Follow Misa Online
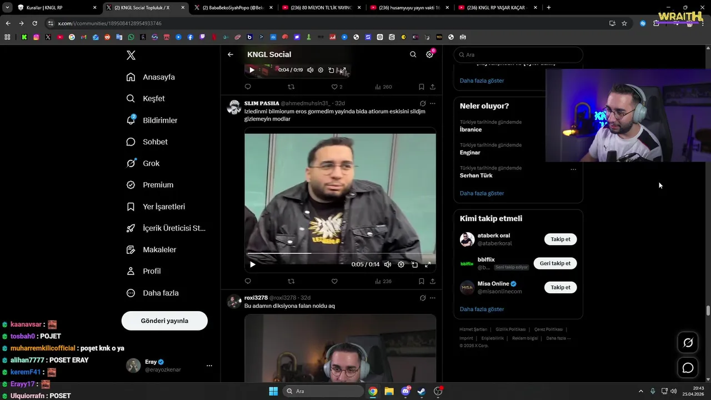The image size is (711, 400). pos(560,287)
